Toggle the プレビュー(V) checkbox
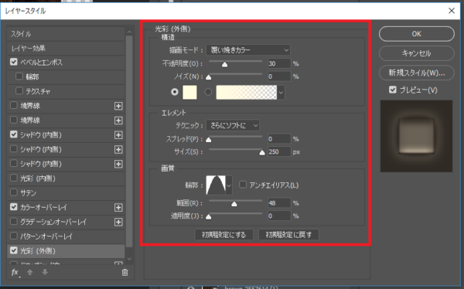 coord(392,90)
